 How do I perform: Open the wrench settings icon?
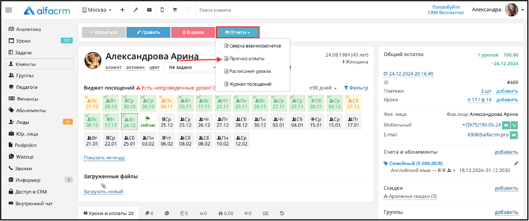[136, 10]
